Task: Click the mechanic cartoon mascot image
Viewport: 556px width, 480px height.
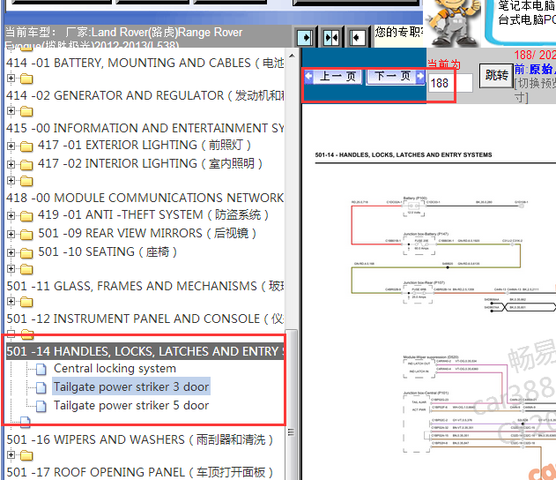Action: pyautogui.click(x=453, y=23)
